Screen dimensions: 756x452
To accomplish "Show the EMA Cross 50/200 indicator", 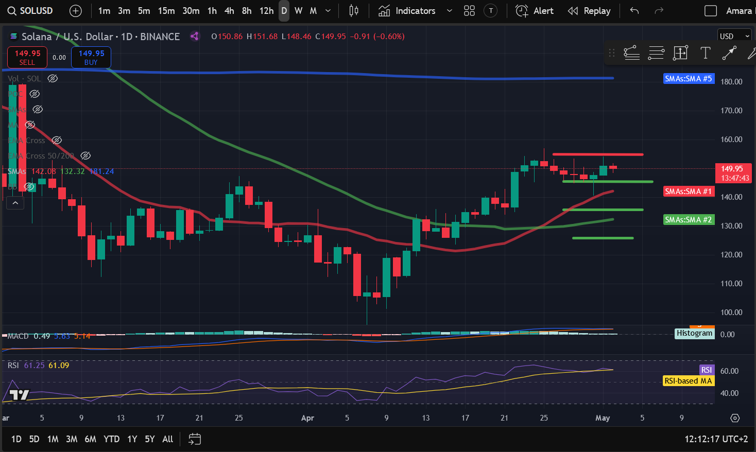I will [86, 155].
